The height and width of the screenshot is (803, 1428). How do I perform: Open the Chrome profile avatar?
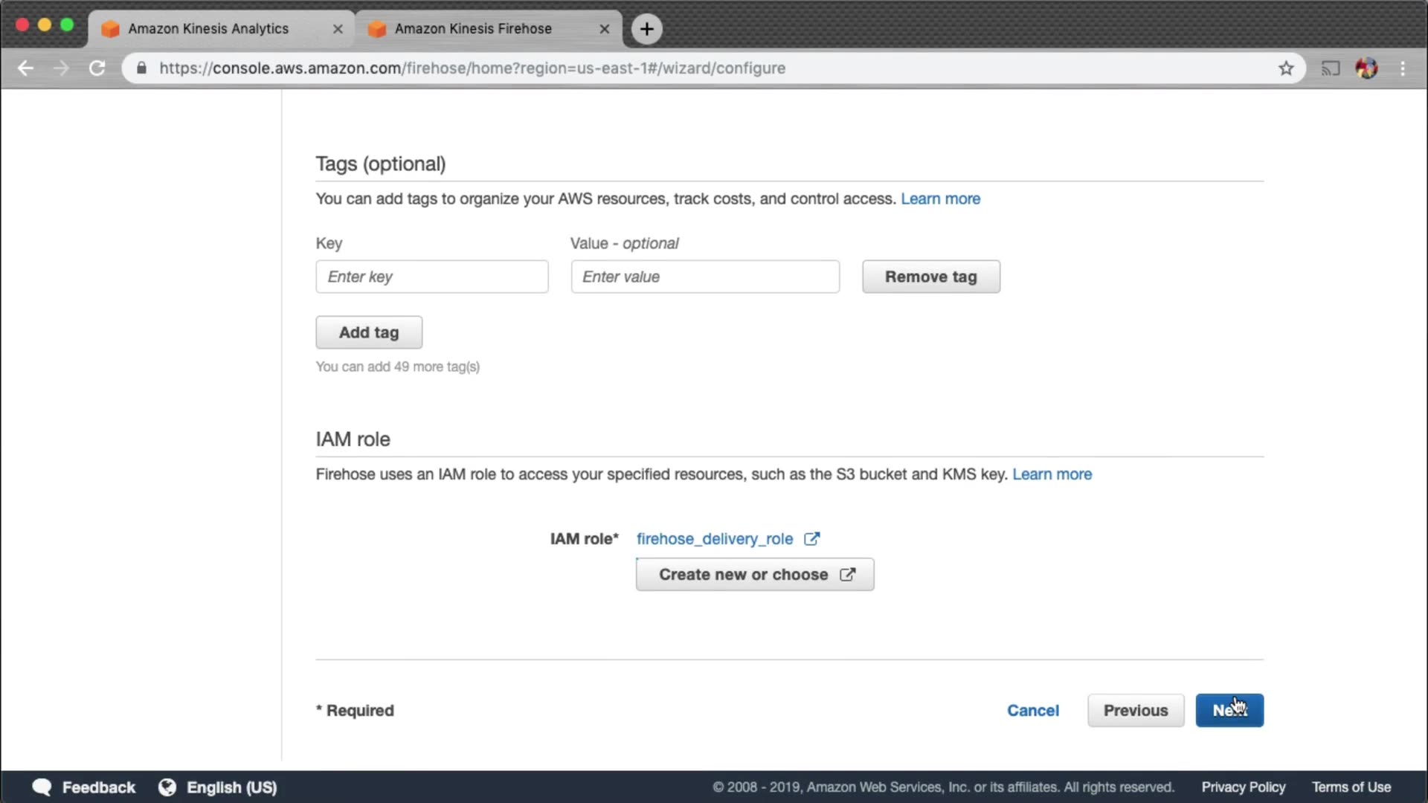click(1366, 68)
